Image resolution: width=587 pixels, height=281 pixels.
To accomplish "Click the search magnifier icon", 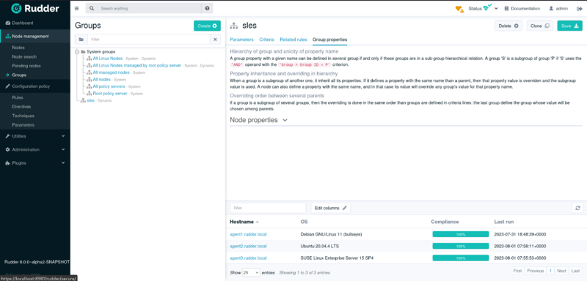I will 92,8.
